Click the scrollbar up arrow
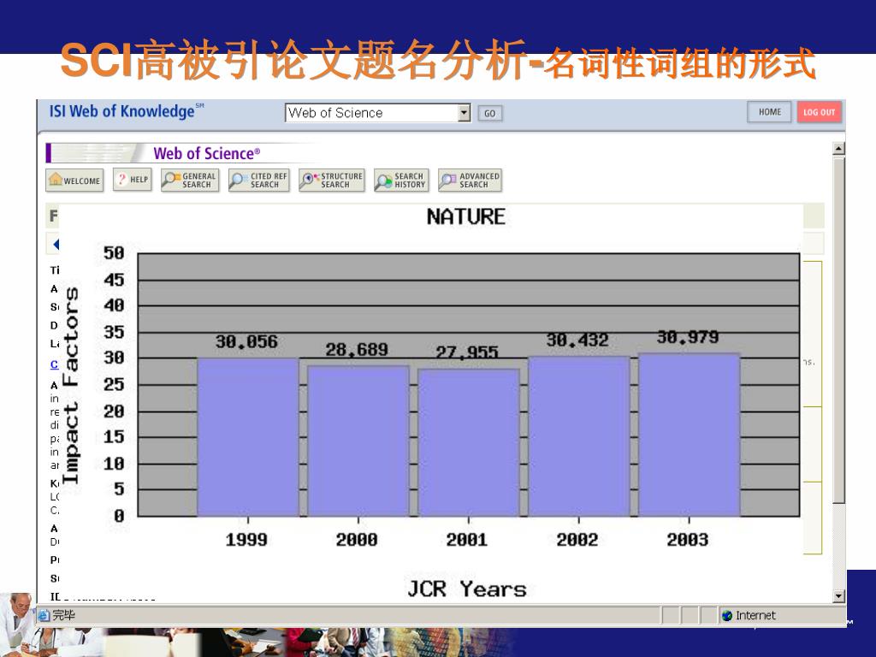 [838, 149]
